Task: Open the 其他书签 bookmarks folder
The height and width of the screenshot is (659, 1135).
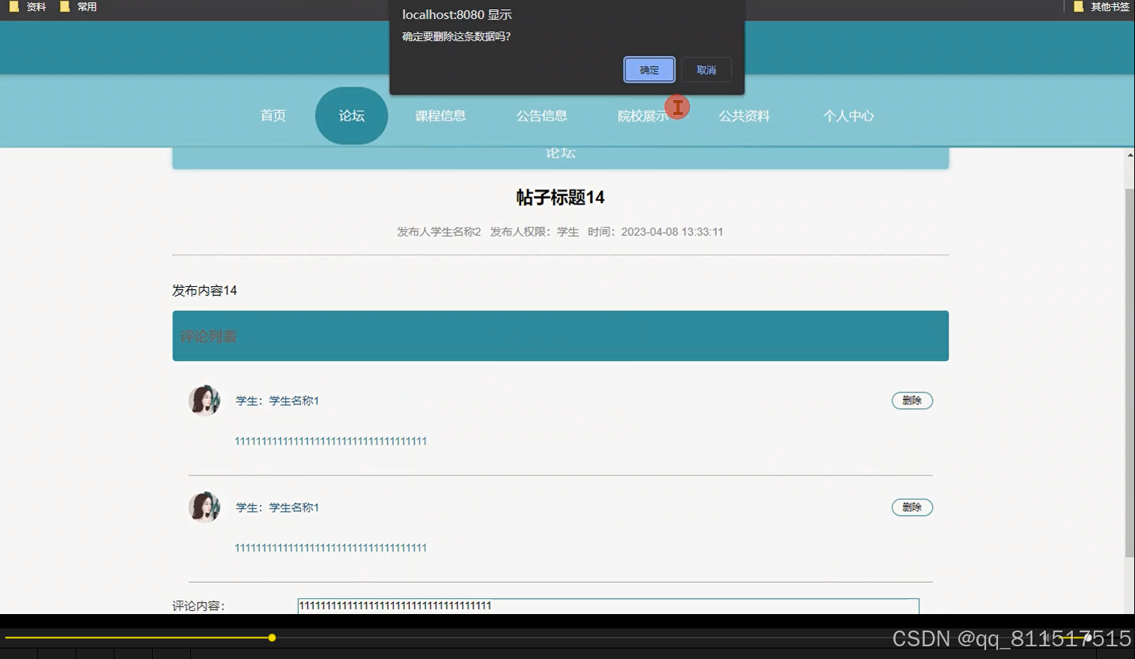Action: pyautogui.click(x=1110, y=7)
